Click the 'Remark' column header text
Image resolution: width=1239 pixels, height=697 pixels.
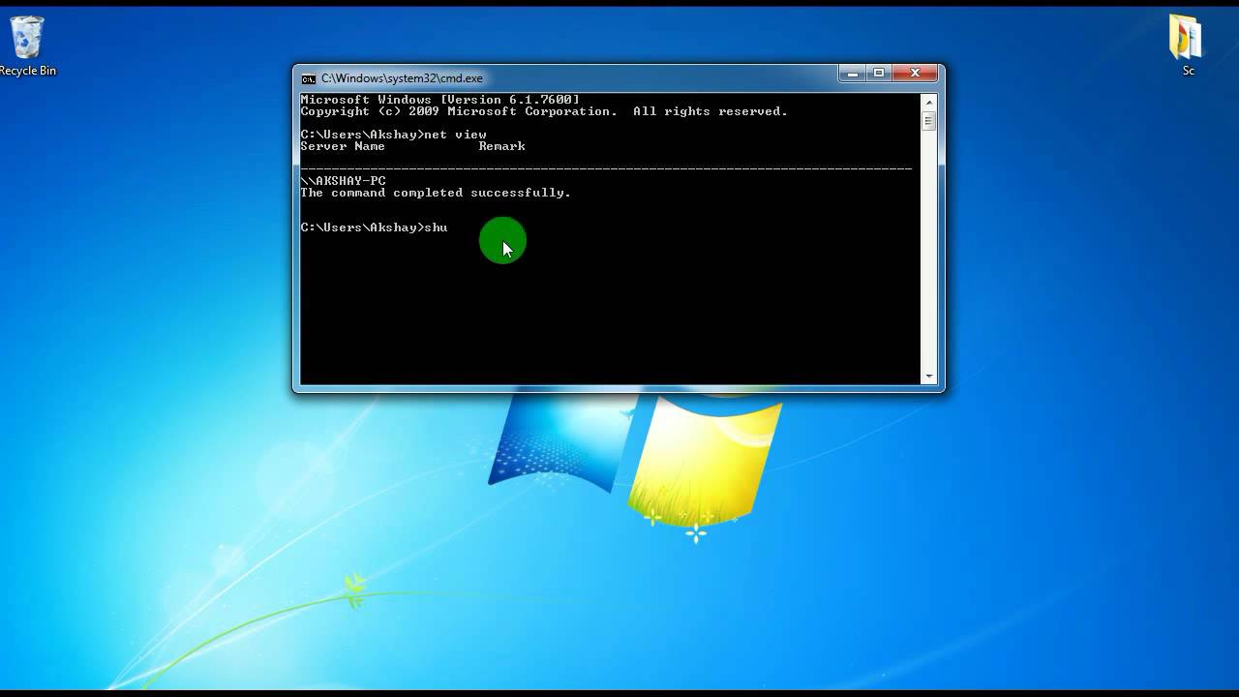[501, 146]
